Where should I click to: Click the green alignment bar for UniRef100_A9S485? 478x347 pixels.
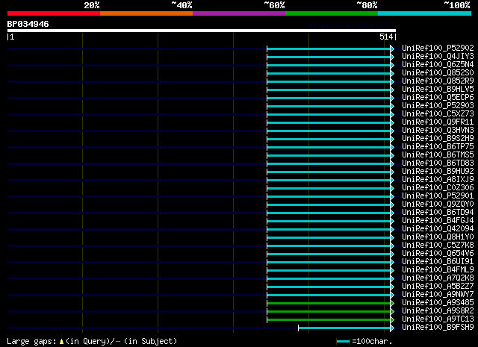click(x=329, y=304)
